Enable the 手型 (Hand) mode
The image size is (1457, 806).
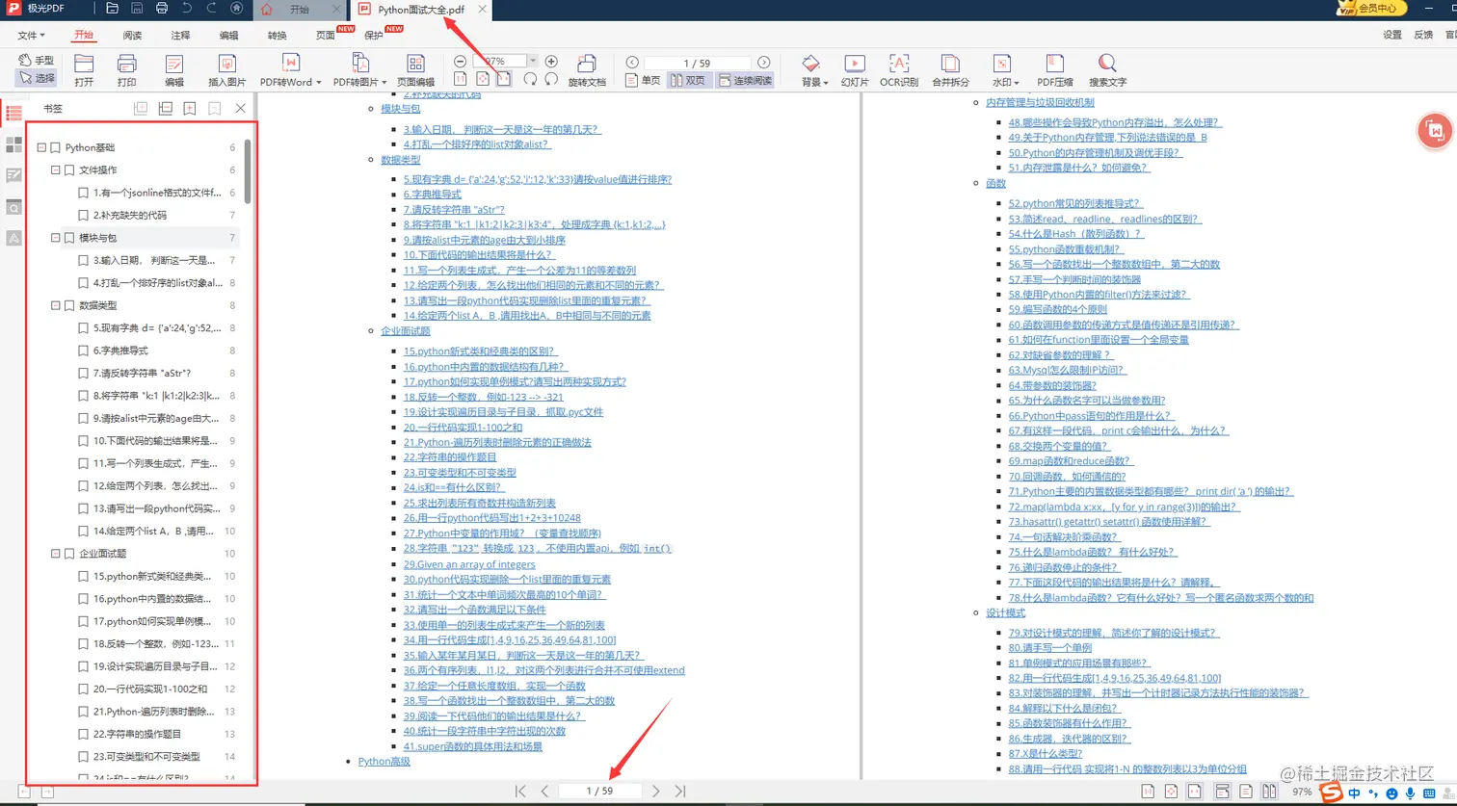[35, 59]
